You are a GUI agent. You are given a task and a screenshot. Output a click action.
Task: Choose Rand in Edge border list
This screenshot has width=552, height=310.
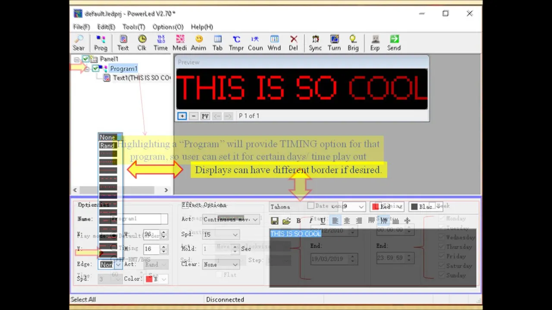click(108, 146)
